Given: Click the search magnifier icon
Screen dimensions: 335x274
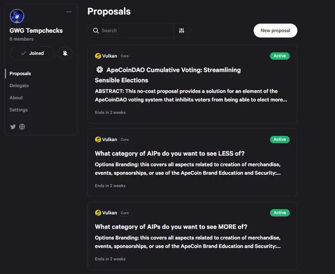Looking at the screenshot, I should click(96, 30).
